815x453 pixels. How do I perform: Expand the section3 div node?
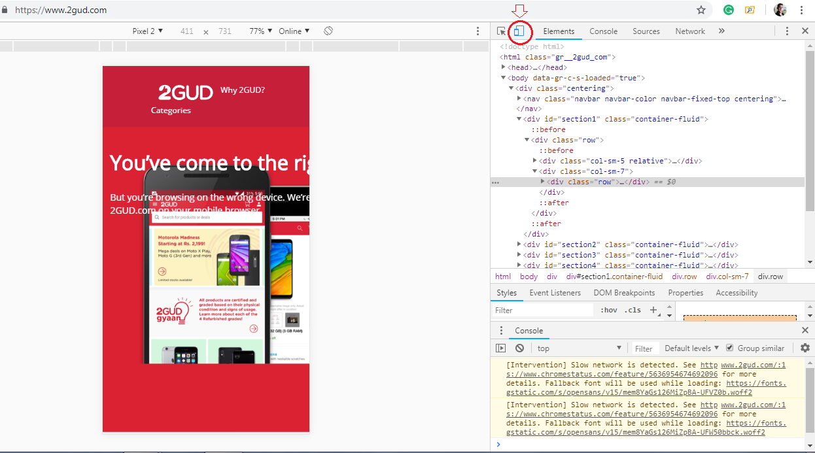click(x=519, y=255)
